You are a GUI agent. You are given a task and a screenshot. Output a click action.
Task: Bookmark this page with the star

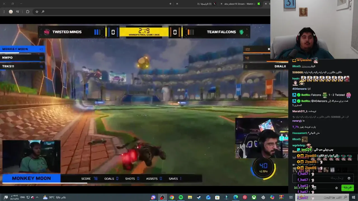tap(37, 12)
